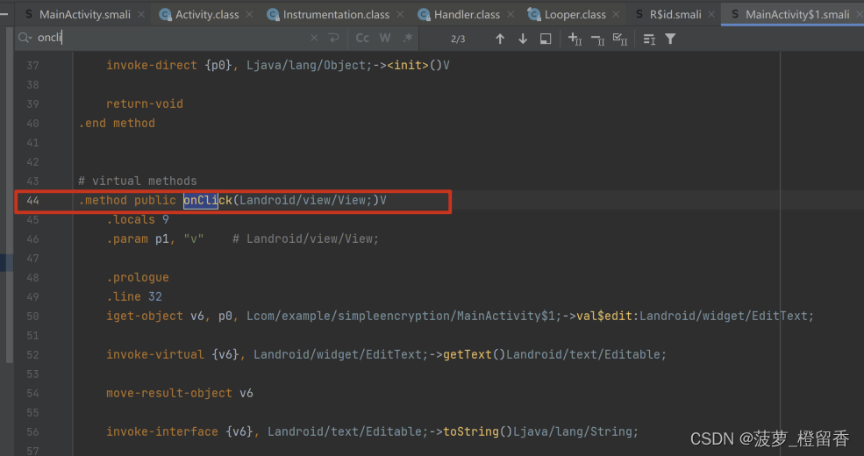Click '.locals 9' on line 45
The height and width of the screenshot is (456, 864).
tap(138, 219)
